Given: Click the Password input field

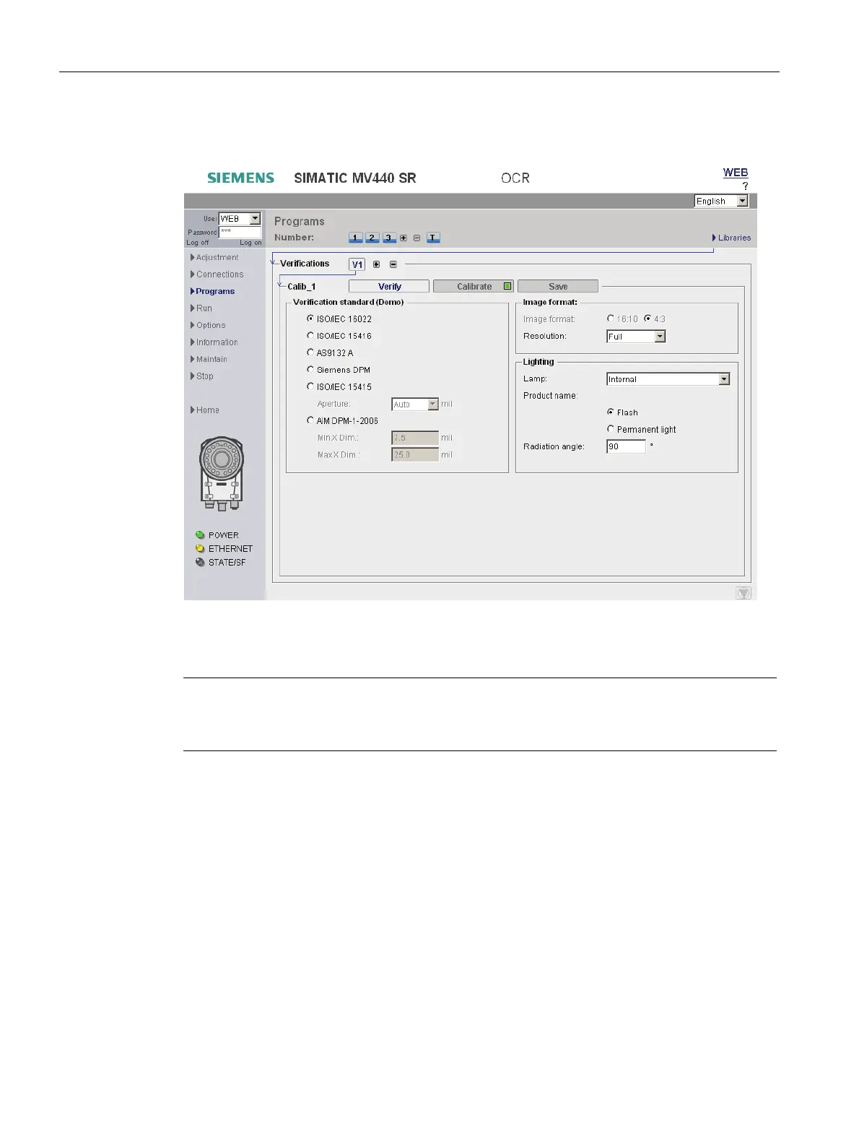Looking at the screenshot, I should [x=240, y=232].
